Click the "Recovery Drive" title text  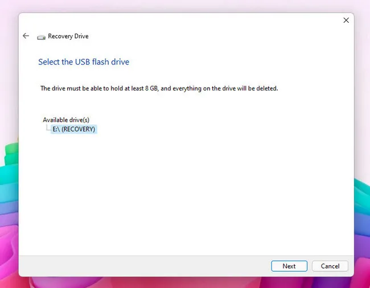tap(68, 36)
